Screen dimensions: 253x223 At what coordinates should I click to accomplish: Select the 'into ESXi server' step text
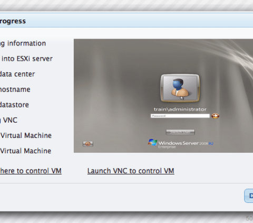[27, 59]
